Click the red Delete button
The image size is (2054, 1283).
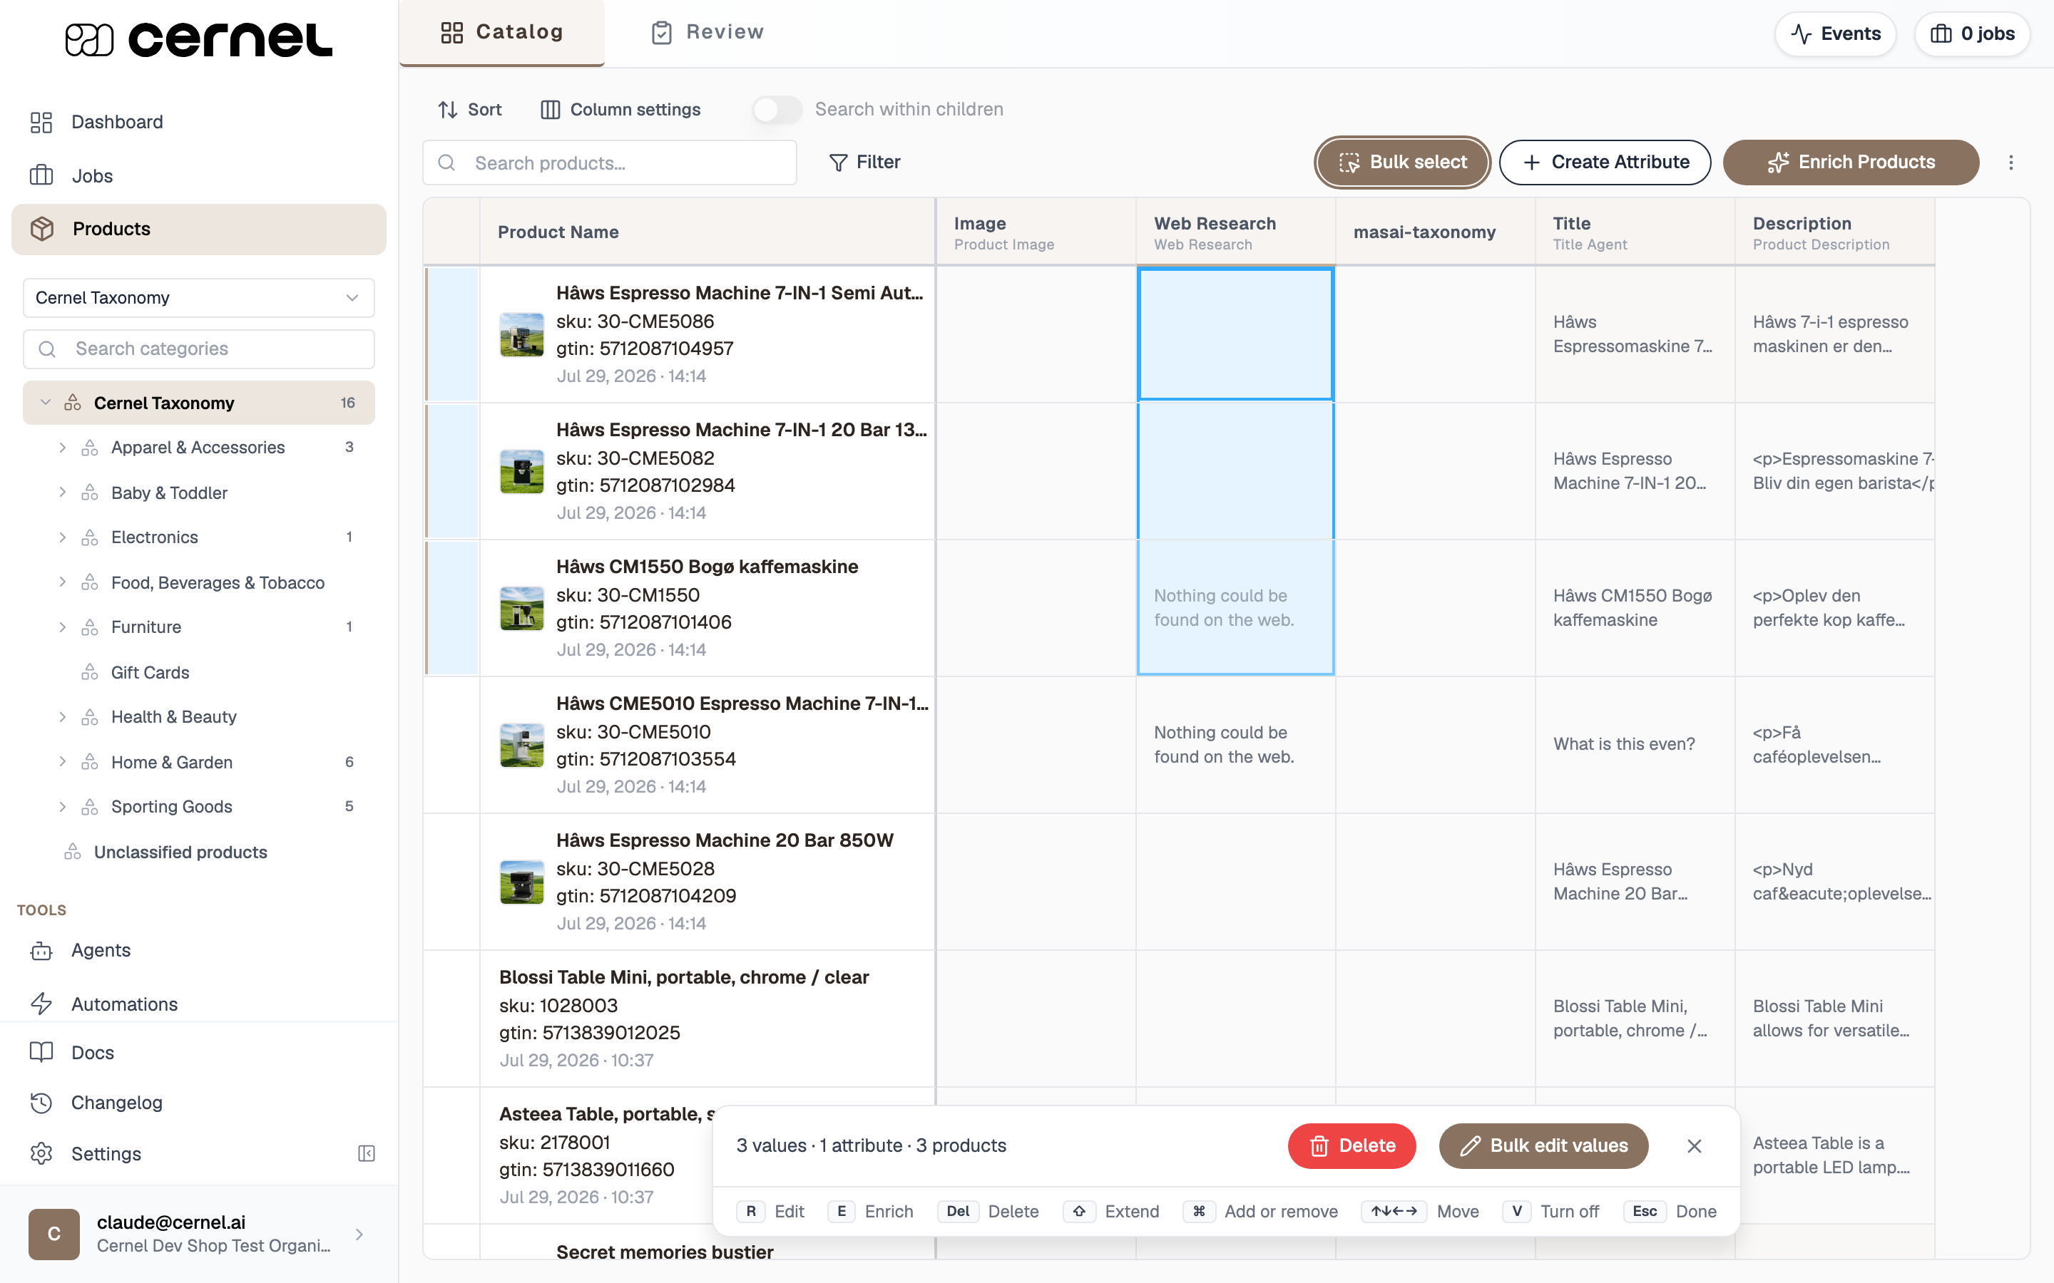coord(1352,1145)
